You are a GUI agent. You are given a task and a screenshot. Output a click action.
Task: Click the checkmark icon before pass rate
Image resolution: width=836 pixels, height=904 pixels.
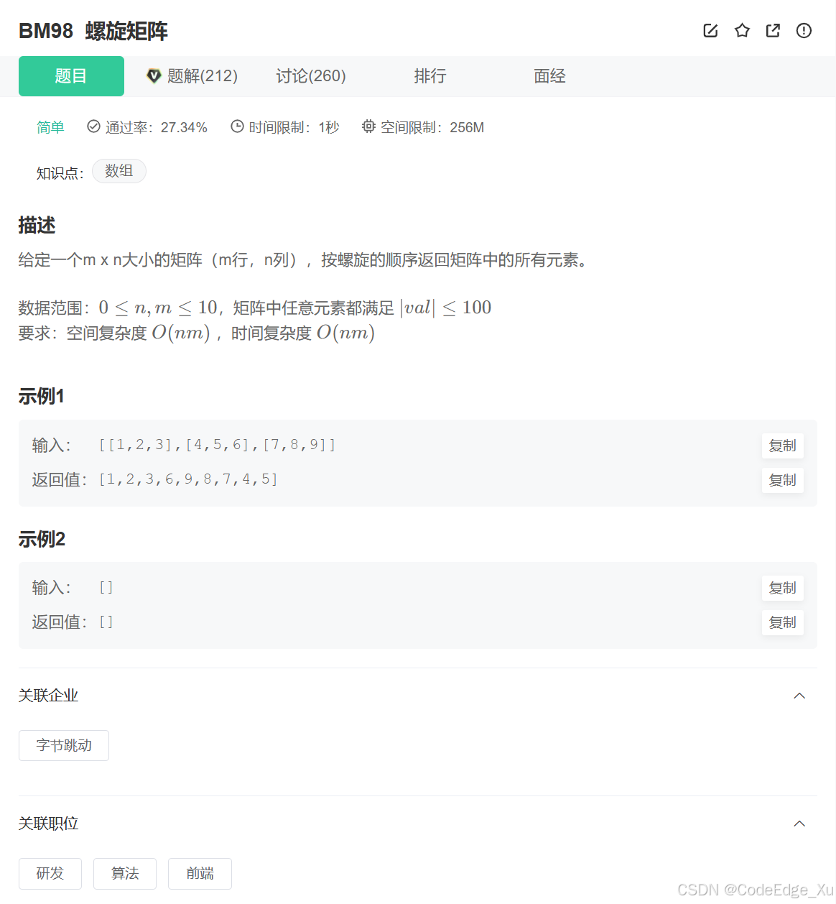tap(93, 126)
